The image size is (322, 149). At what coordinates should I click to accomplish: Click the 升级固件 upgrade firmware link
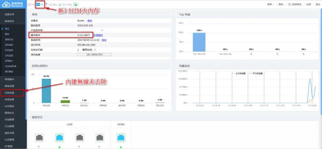pyautogui.click(x=98, y=35)
